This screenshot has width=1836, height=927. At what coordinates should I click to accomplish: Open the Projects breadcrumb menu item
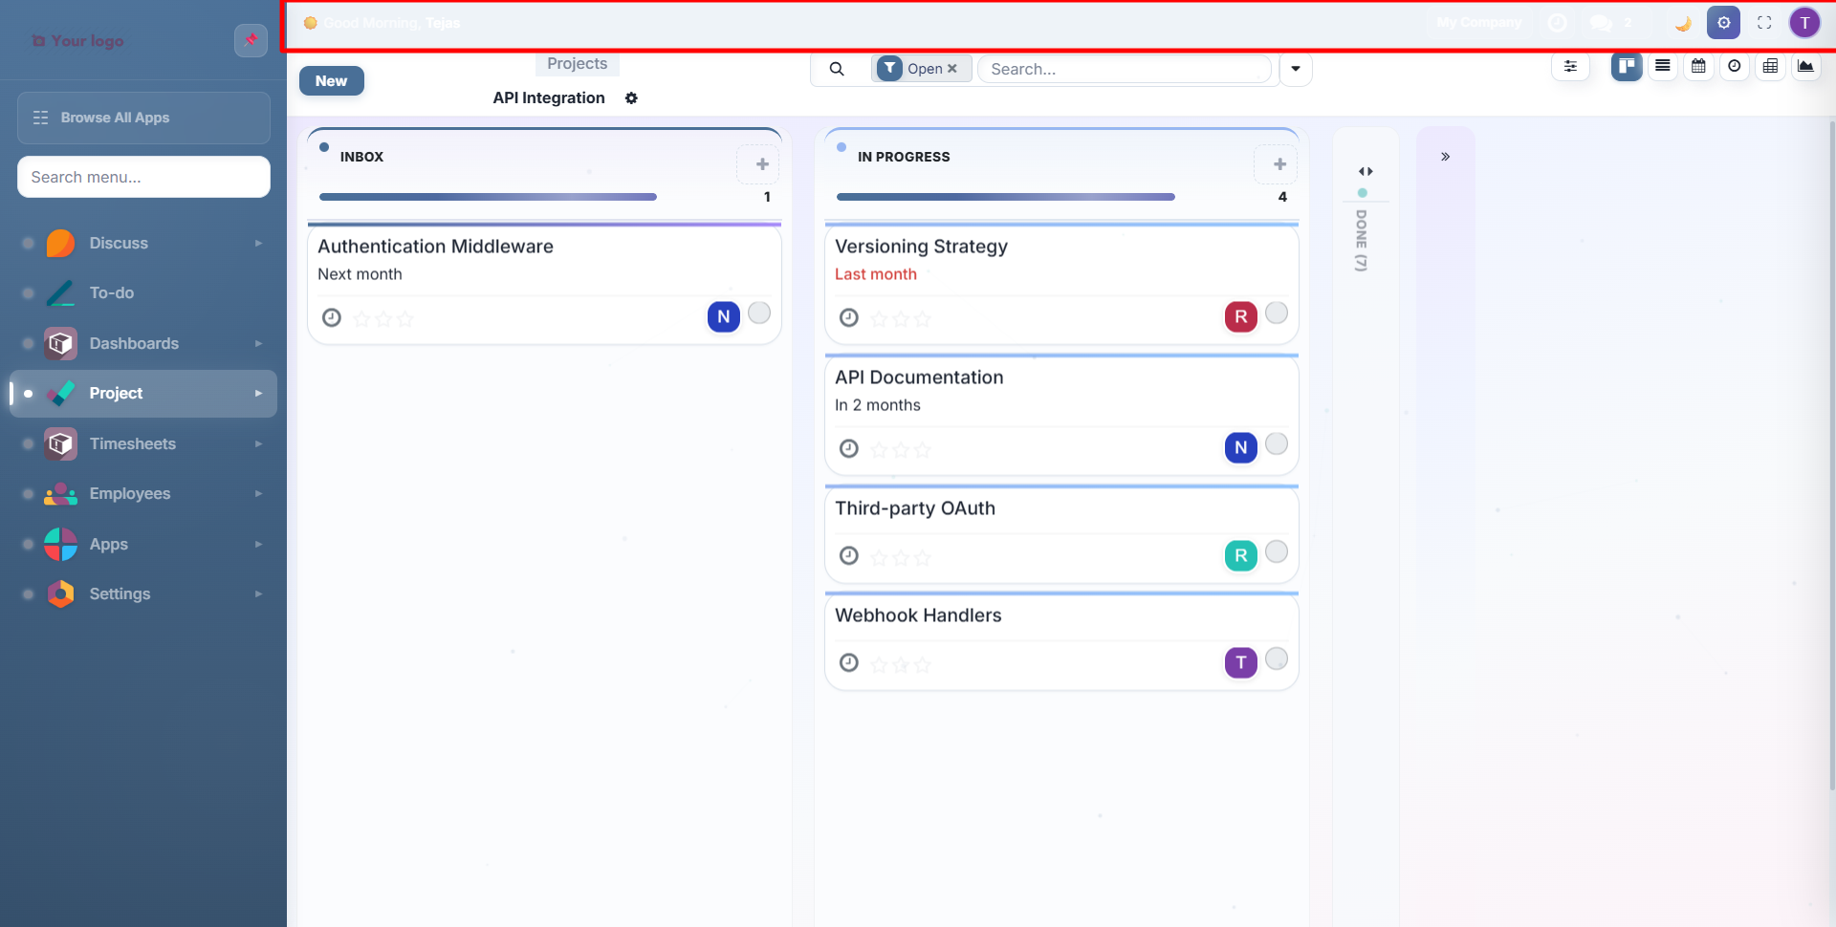click(576, 63)
